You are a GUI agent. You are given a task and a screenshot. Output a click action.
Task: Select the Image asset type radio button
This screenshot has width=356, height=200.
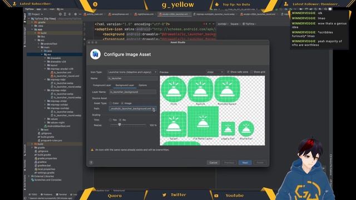pos(122,103)
